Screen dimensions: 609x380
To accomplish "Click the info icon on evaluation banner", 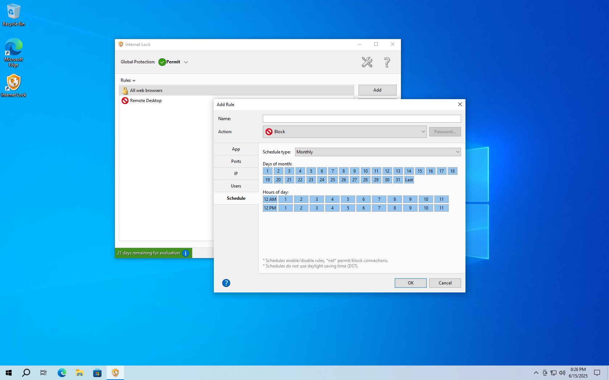I will tap(185, 253).
